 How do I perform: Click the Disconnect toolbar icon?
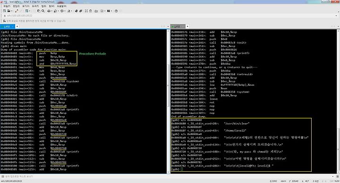click(x=17, y=11)
